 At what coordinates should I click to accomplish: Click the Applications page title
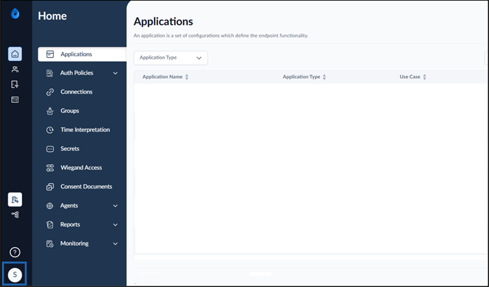click(164, 22)
